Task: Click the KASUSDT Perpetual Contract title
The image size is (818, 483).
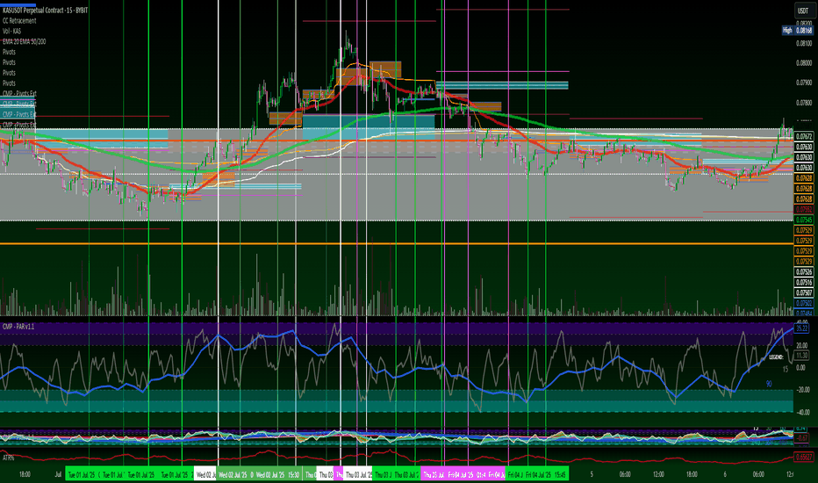Action: tap(46, 11)
